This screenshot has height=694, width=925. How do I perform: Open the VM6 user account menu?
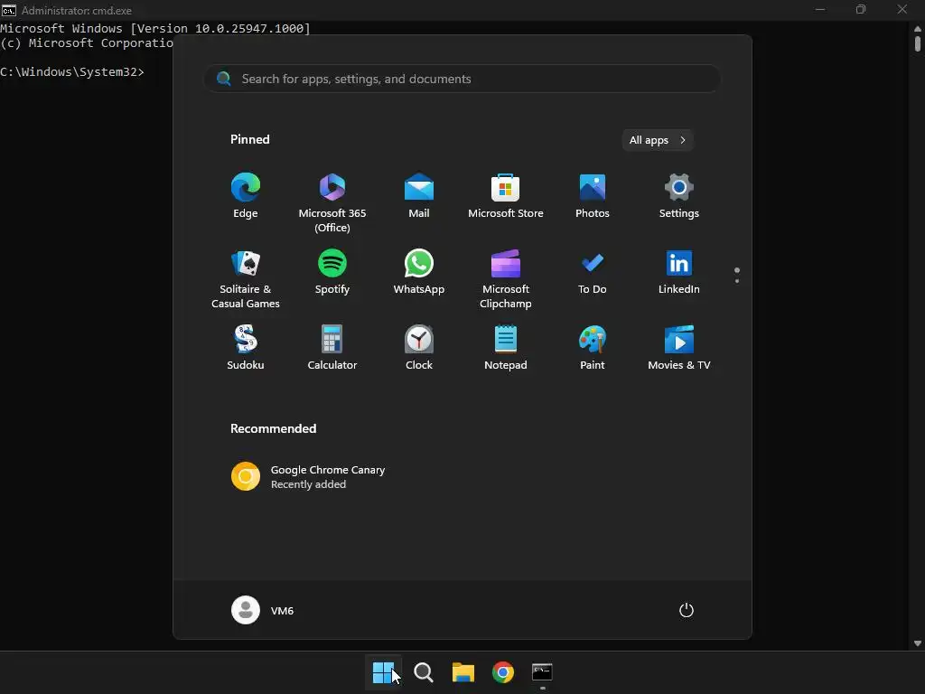click(x=263, y=610)
